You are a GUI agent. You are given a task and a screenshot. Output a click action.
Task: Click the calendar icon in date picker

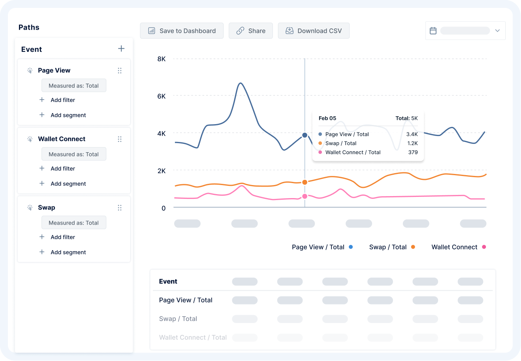(433, 31)
